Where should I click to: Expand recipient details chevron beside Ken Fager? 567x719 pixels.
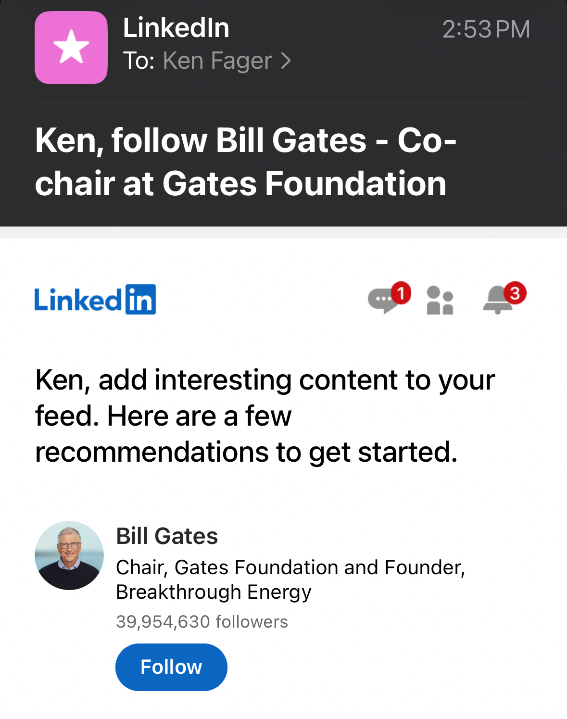[286, 61]
